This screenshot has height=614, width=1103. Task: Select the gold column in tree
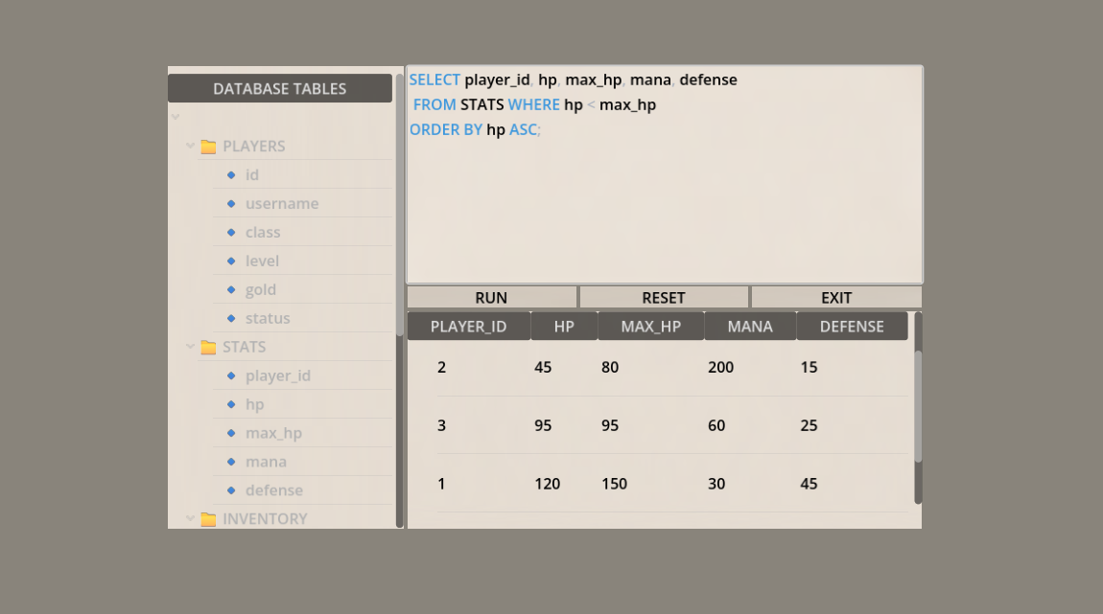pyautogui.click(x=261, y=289)
